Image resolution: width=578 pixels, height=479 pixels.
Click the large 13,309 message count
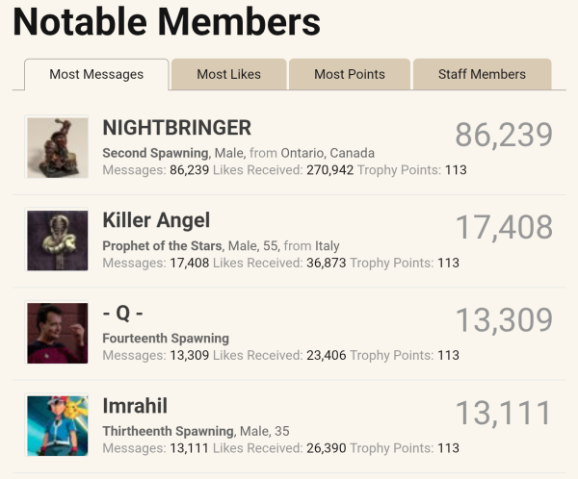click(504, 319)
